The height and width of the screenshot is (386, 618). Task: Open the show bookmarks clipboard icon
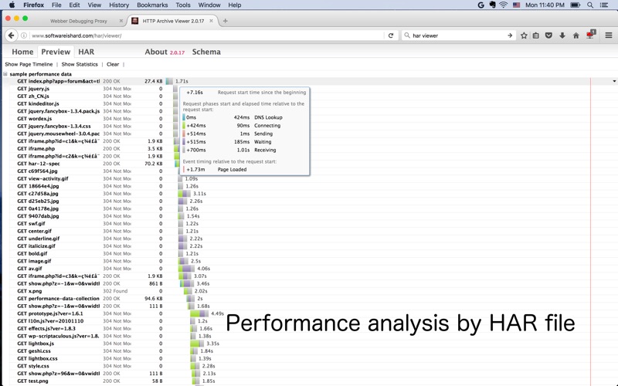pyautogui.click(x=536, y=36)
